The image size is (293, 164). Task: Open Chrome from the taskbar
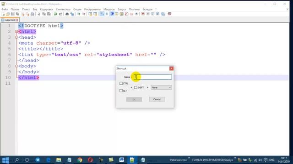point(80,160)
